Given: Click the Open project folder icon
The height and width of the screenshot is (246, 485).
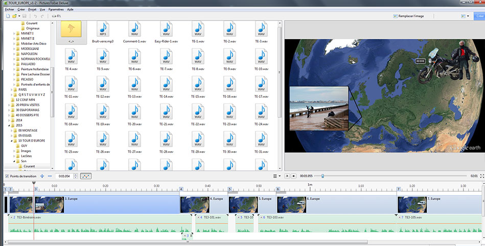Looking at the screenshot, I should click(x=14, y=16).
